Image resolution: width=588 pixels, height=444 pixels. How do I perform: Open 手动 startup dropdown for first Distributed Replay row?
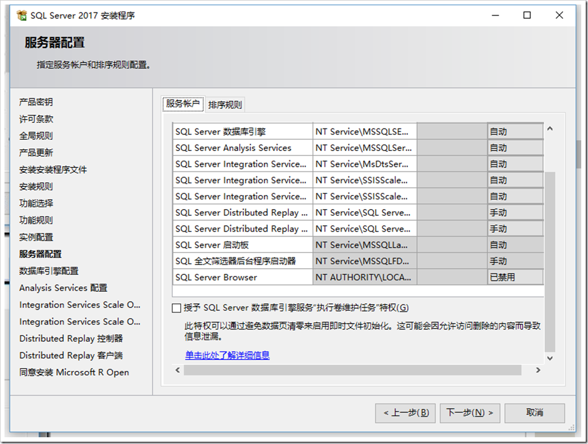point(515,212)
